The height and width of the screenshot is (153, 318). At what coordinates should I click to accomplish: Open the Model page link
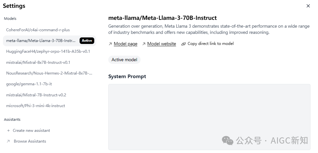126,44
